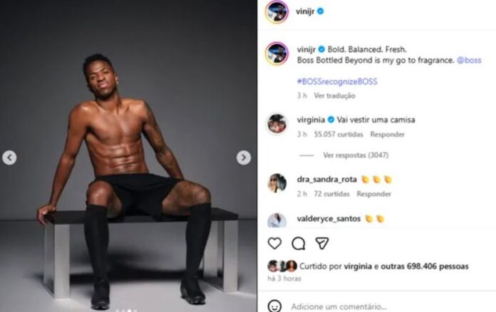The height and width of the screenshot is (312, 496).
Task: Go to next photo with right arrow
Action: [244, 157]
